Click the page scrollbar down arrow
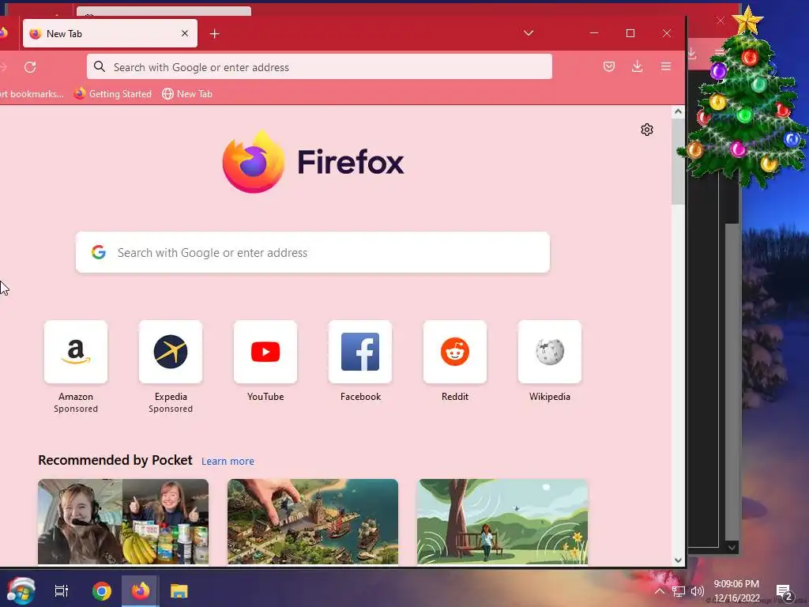Screen dimensions: 809x607 678,560
